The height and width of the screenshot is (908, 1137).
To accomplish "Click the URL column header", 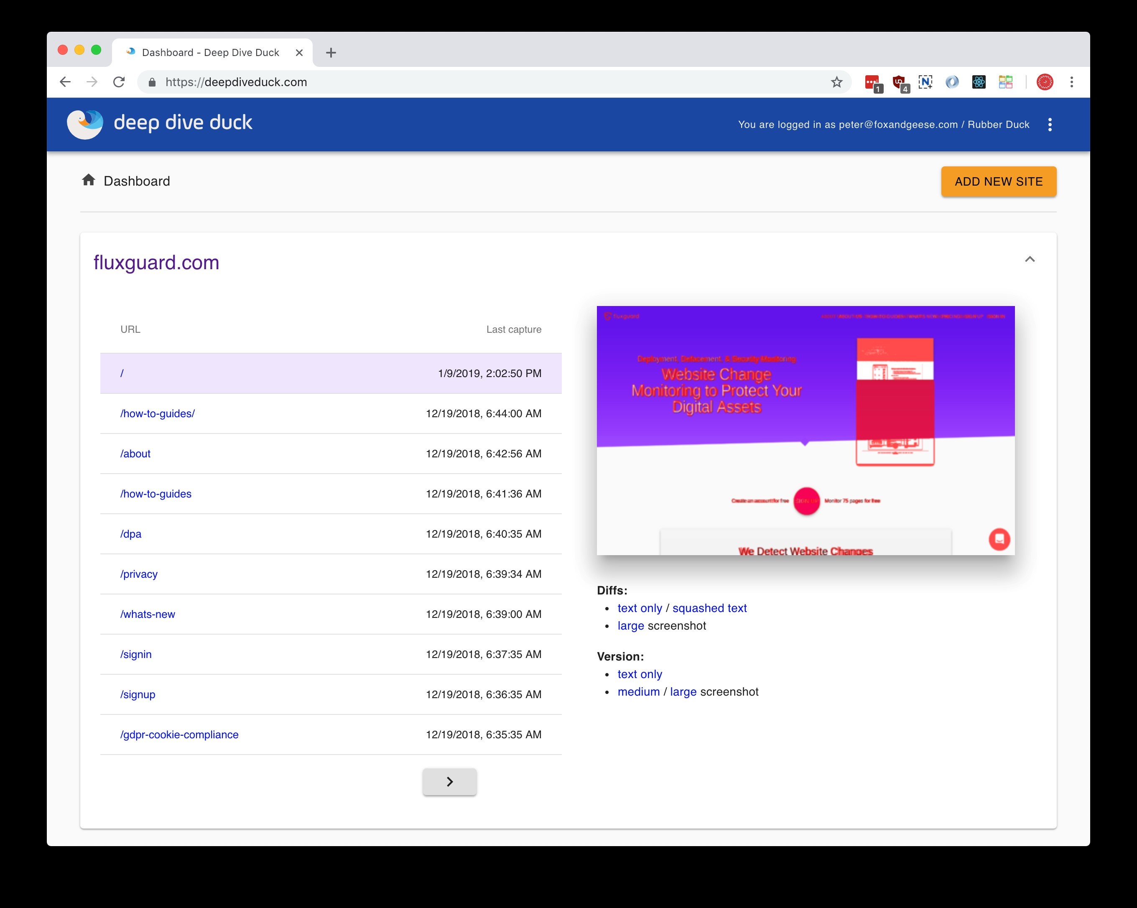I will coord(130,329).
